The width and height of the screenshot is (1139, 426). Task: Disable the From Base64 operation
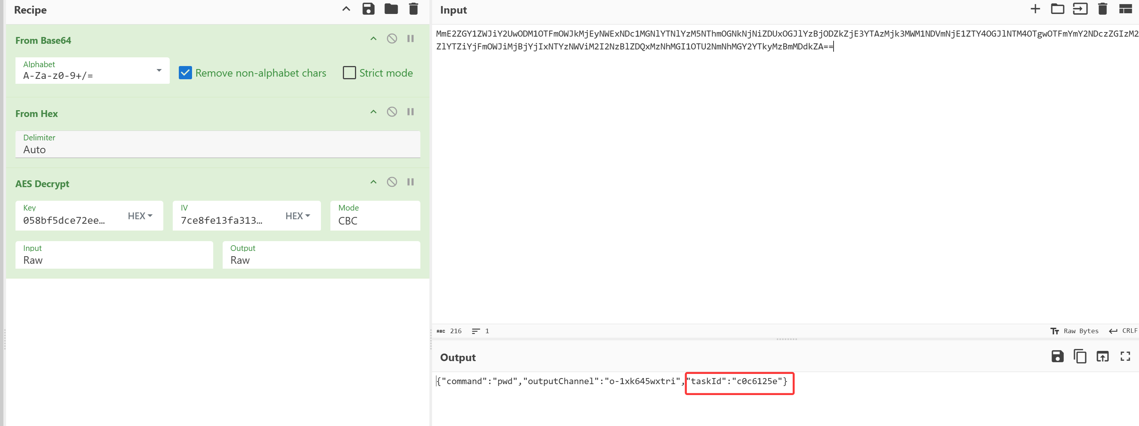pos(392,39)
